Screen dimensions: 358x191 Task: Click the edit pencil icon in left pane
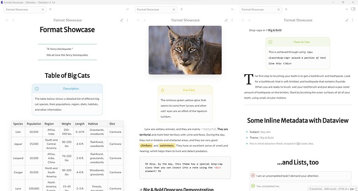[x=121, y=20]
